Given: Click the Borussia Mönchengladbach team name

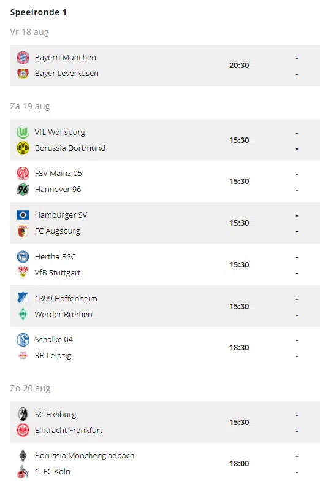Looking at the screenshot, I should pos(85,456).
